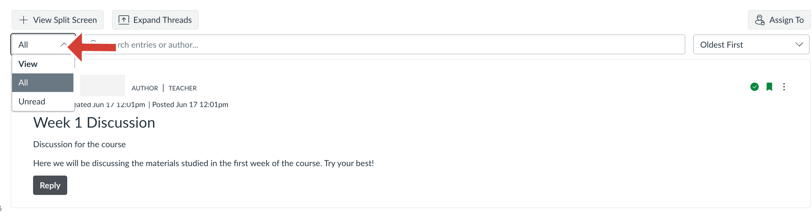Click the TEACHER role label

tap(183, 88)
